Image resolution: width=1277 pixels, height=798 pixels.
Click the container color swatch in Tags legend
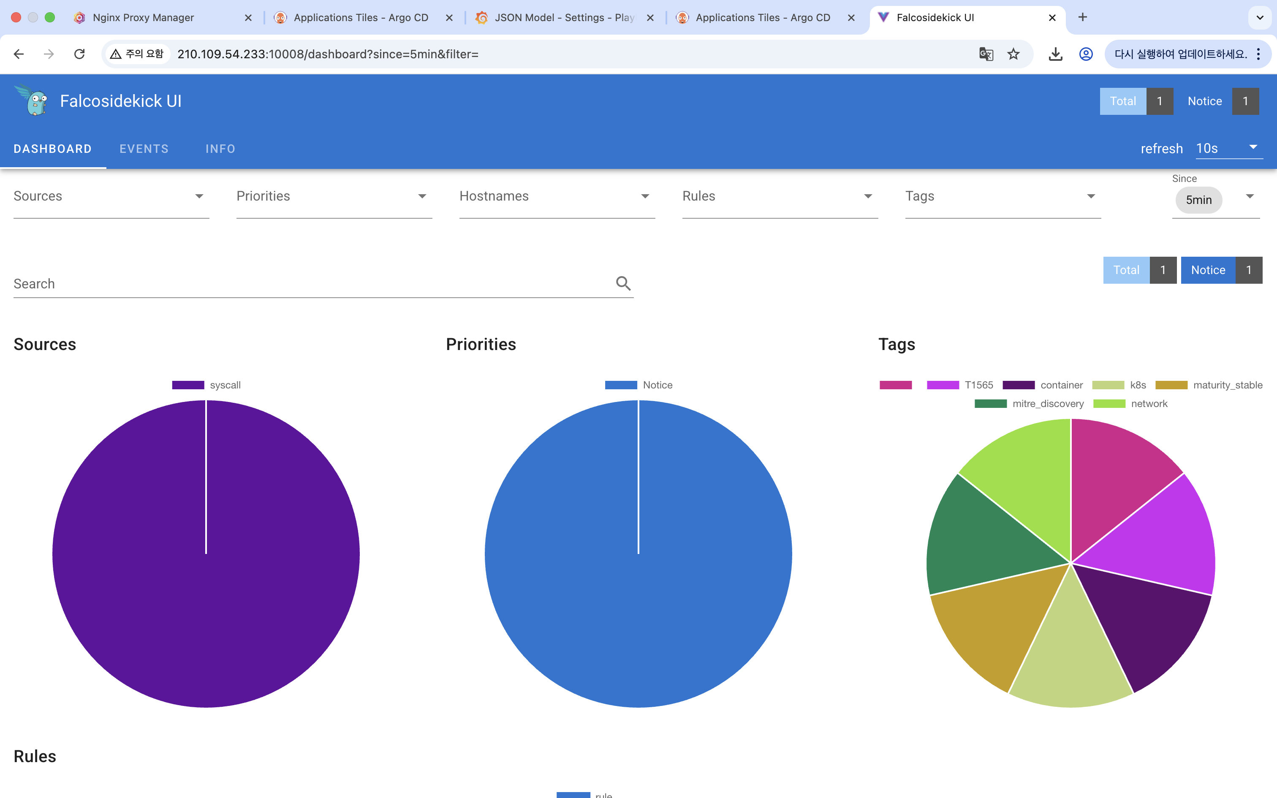coord(1019,385)
